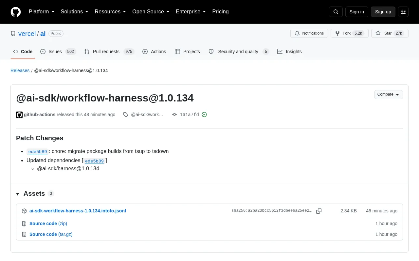Download ai-sdk-workflow-harness-1.0.134.intoto.jsonl
Viewport: 419px width, 261px height.
pos(78,211)
